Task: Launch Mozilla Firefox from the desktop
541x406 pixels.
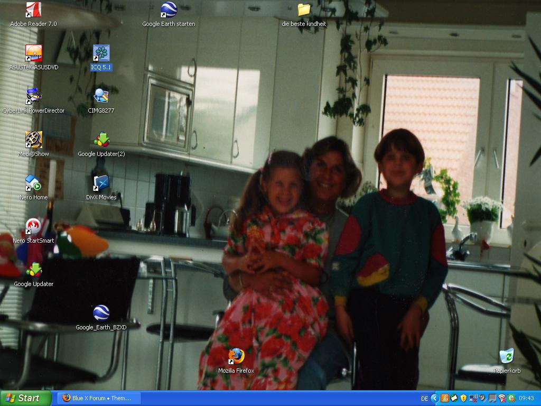Action: [236, 357]
